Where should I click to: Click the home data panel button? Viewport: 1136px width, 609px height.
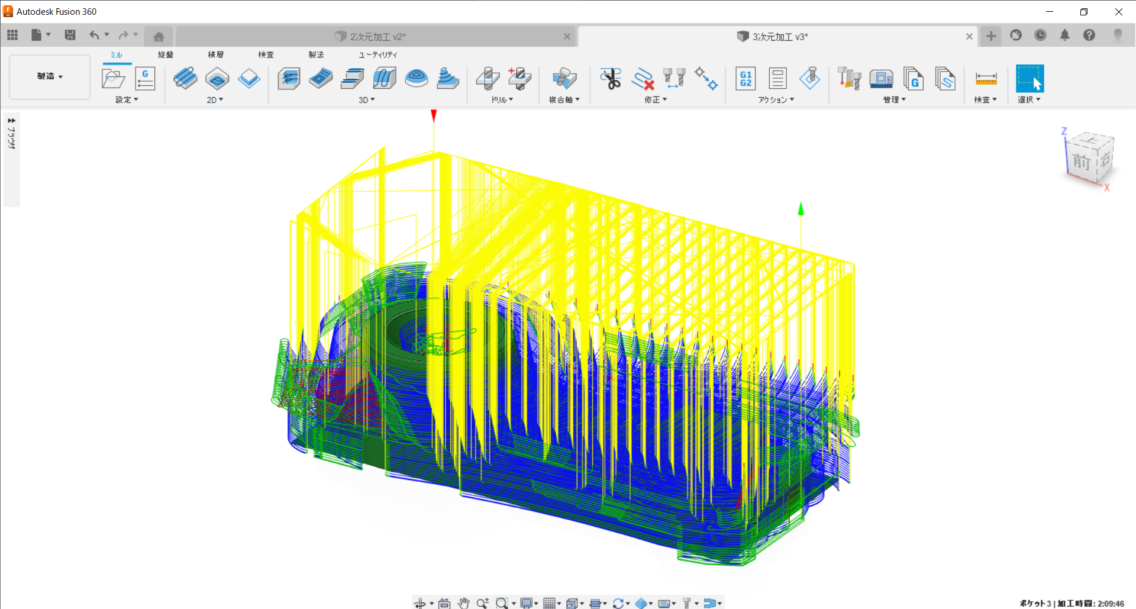pos(159,37)
